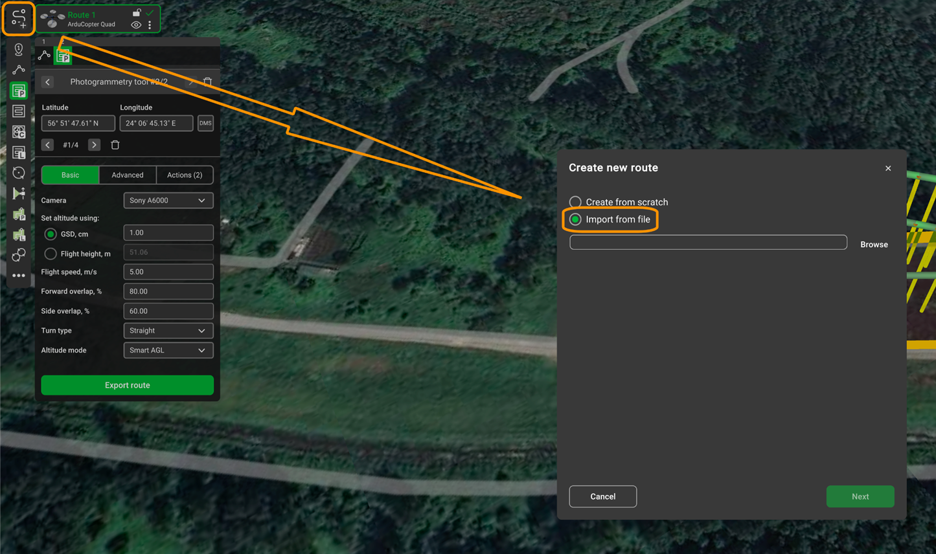Viewport: 936px width, 554px height.
Task: Open the three-dot more tools icon
Action: (19, 276)
